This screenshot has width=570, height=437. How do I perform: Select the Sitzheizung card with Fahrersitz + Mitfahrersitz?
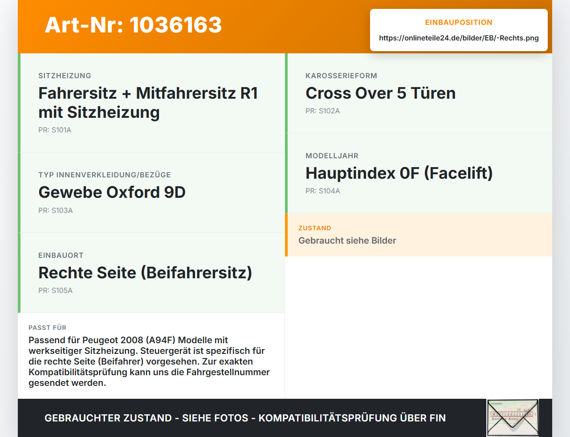[x=151, y=103]
